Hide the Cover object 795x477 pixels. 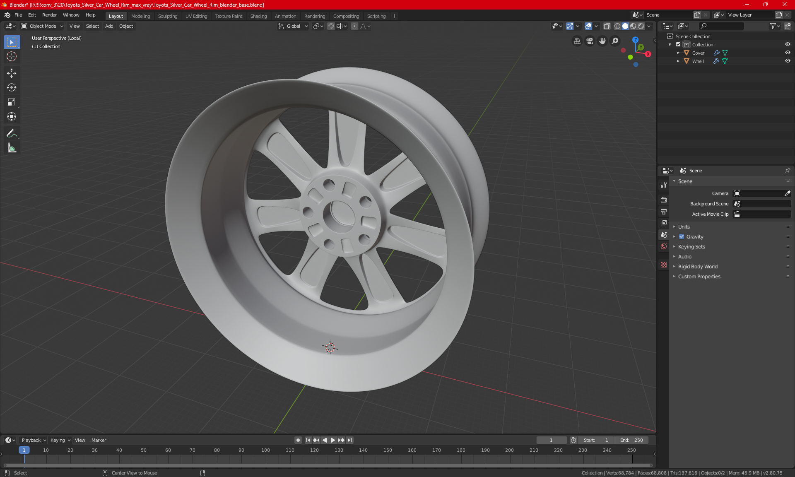[788, 53]
